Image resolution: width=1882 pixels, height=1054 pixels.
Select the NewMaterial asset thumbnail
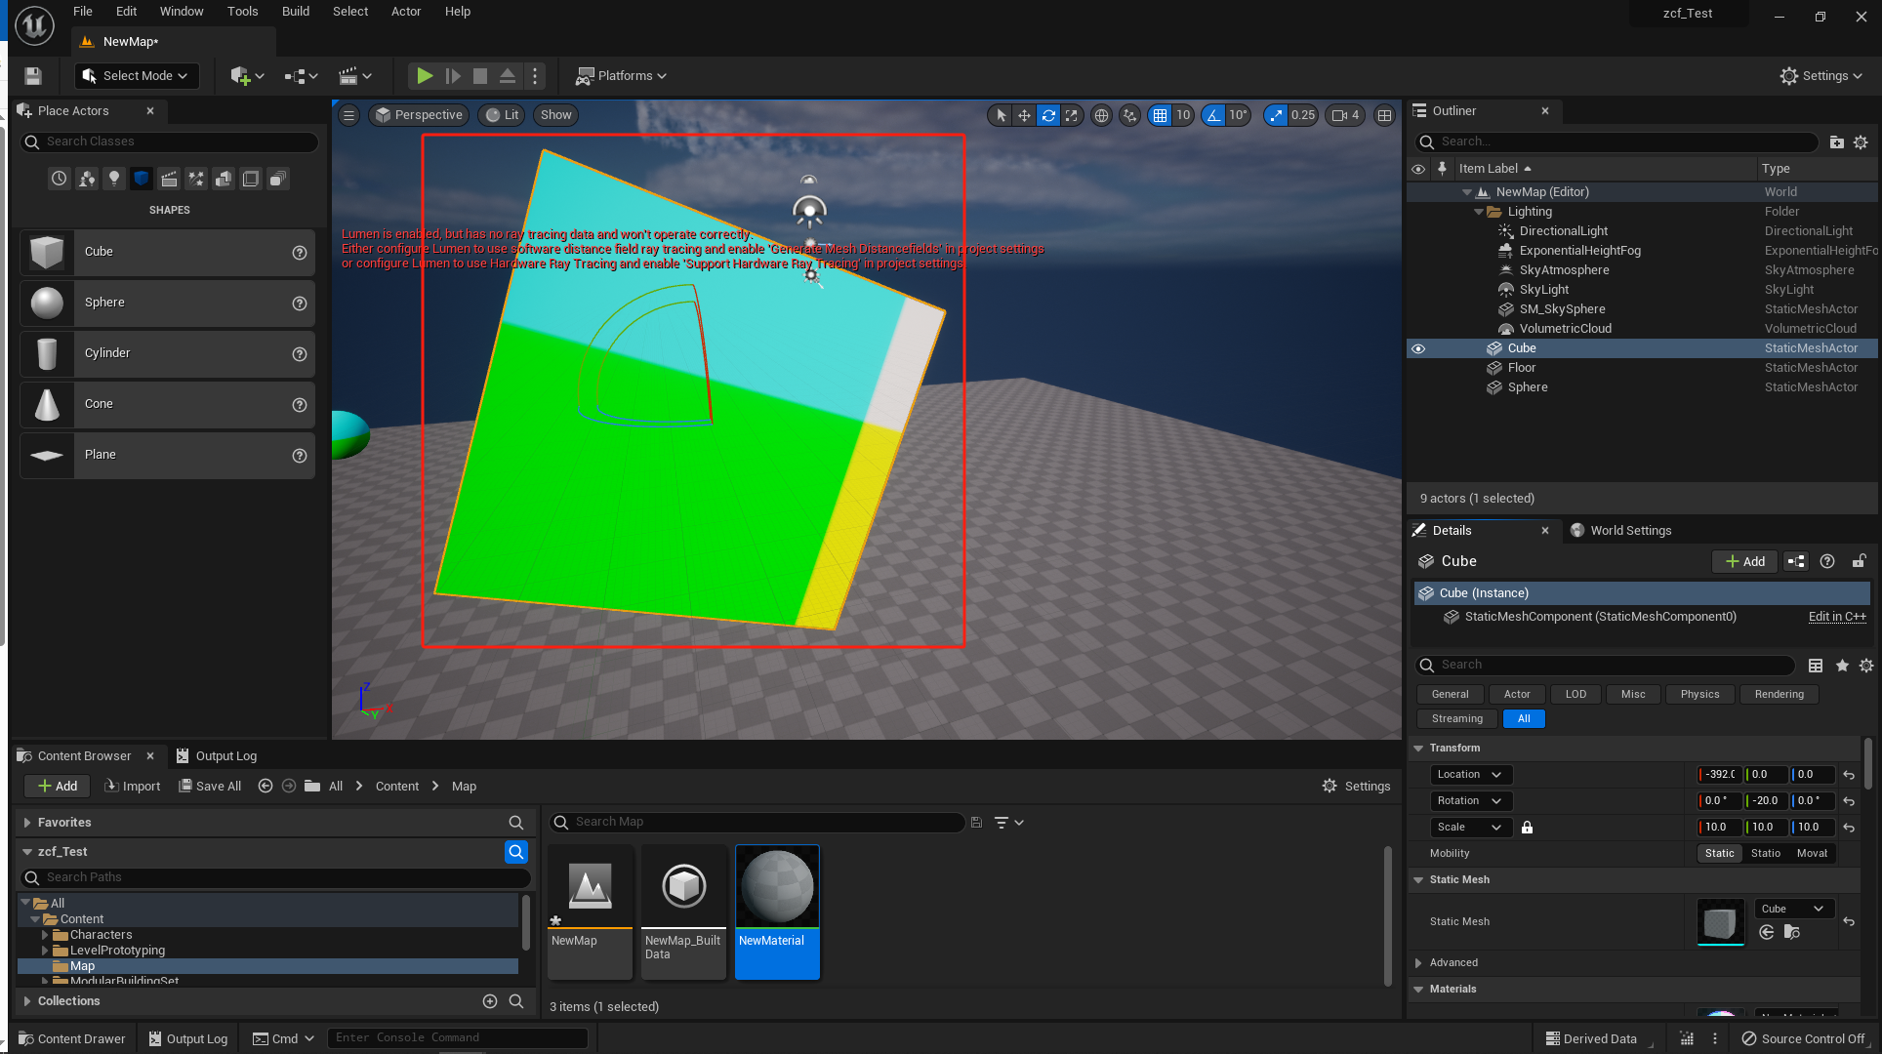tap(777, 888)
